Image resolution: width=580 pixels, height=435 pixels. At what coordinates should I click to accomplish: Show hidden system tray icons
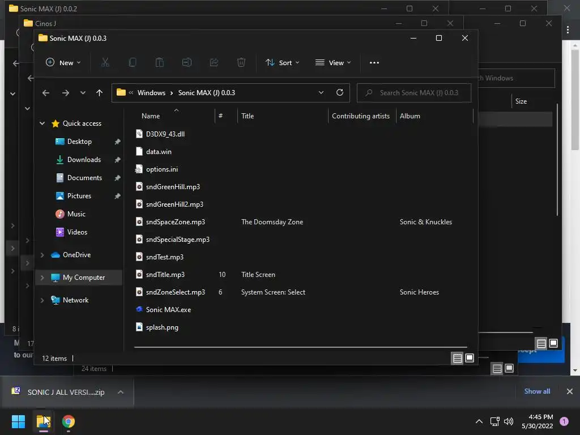[479, 421]
